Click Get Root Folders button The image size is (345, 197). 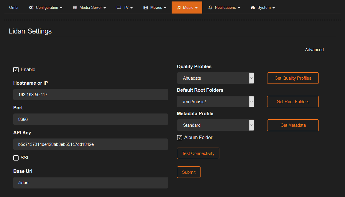tap(293, 101)
